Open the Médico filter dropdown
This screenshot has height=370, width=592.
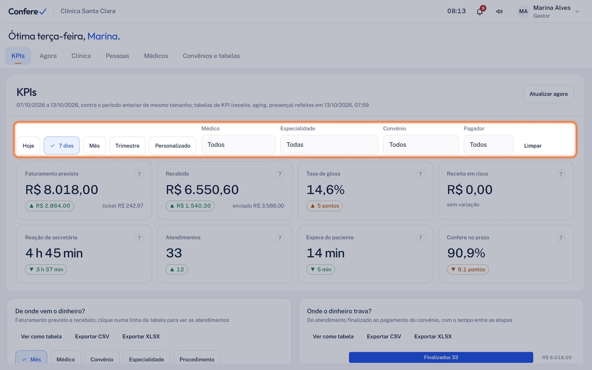point(238,145)
